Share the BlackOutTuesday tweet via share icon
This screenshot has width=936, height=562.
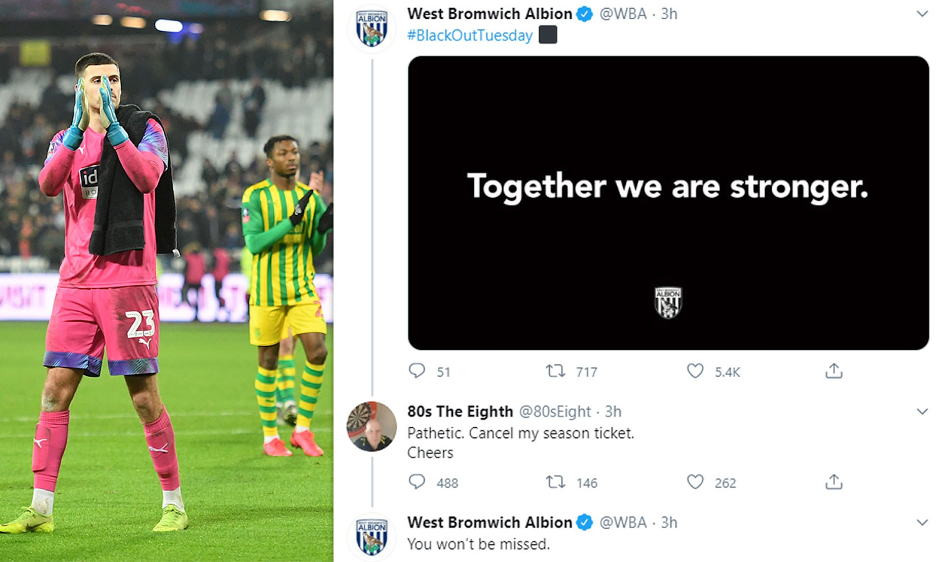tap(834, 370)
